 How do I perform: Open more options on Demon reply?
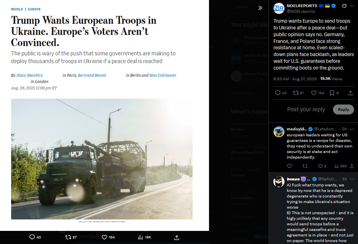[x=352, y=179]
